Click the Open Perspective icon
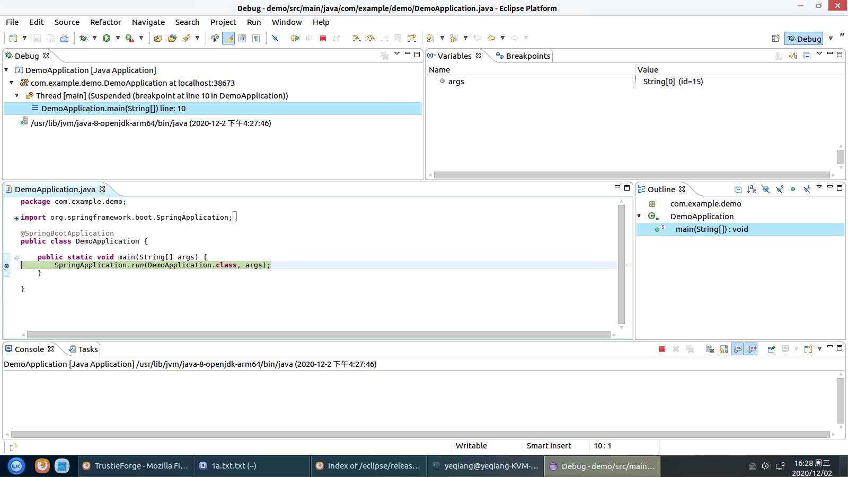Image resolution: width=848 pixels, height=477 pixels. [775, 38]
